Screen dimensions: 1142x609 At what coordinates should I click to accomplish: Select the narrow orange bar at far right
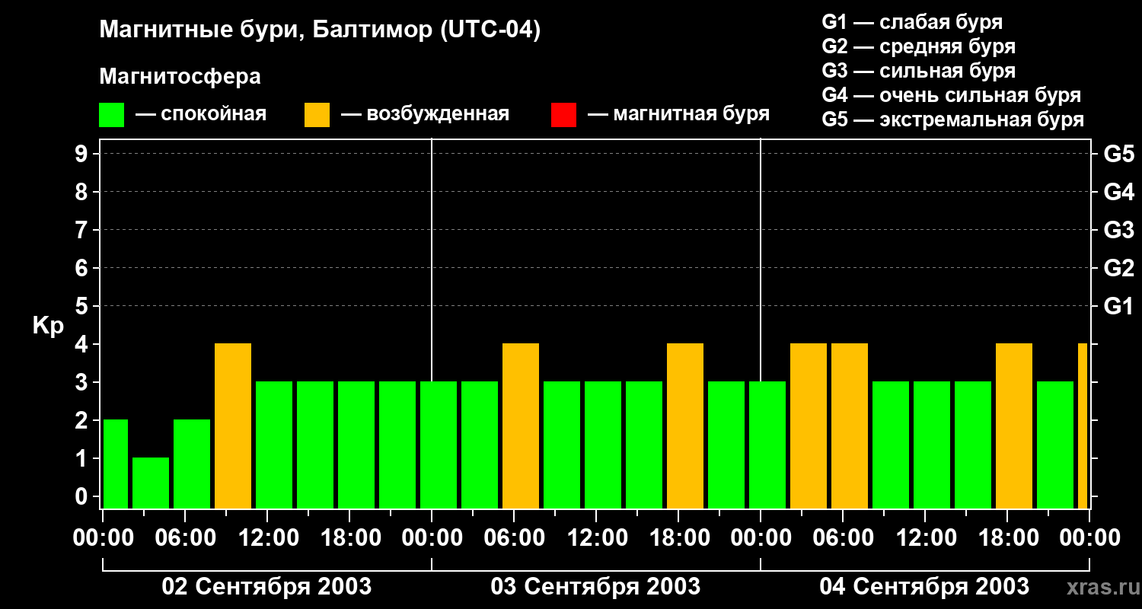[x=1082, y=426]
